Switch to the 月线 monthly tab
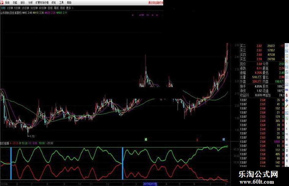 point(62,8)
